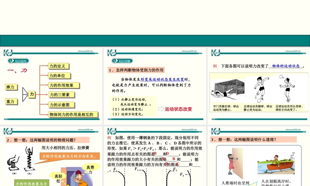
Task: Select the 物体间力的作用是相互的 box
Action: [x=72, y=114]
